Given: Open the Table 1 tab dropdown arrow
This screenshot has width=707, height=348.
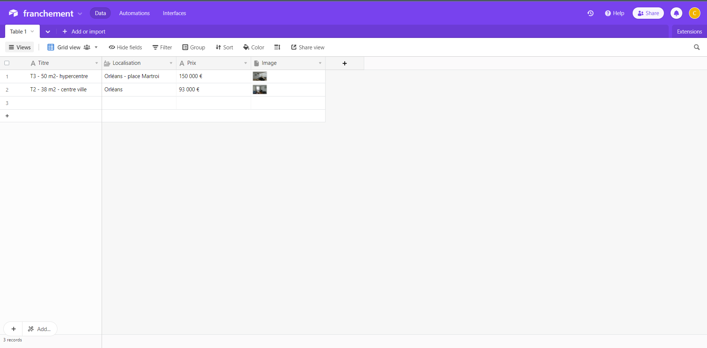Looking at the screenshot, I should pyautogui.click(x=32, y=32).
